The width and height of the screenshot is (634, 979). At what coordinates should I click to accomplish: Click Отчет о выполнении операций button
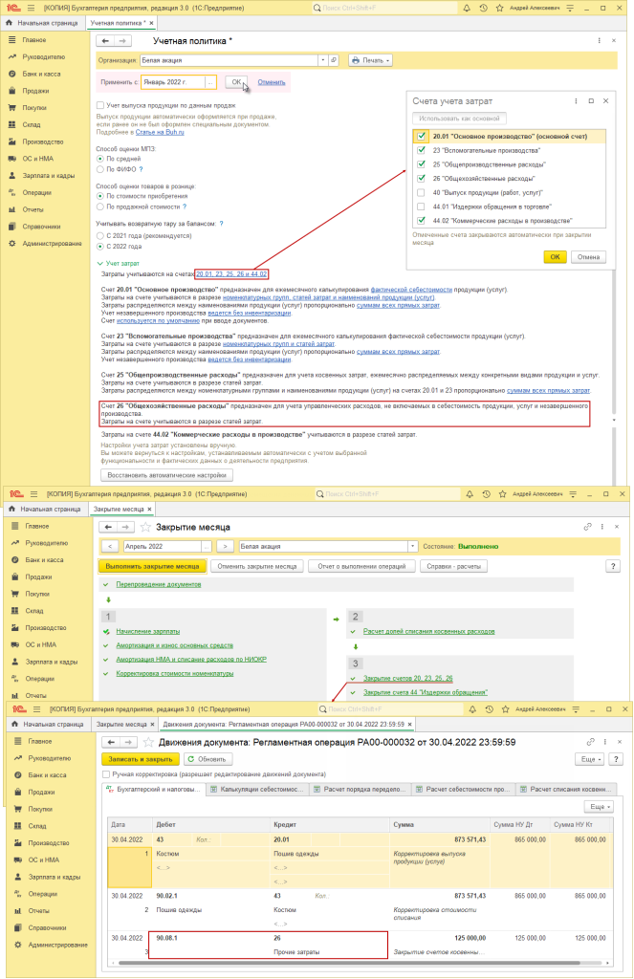pos(361,566)
